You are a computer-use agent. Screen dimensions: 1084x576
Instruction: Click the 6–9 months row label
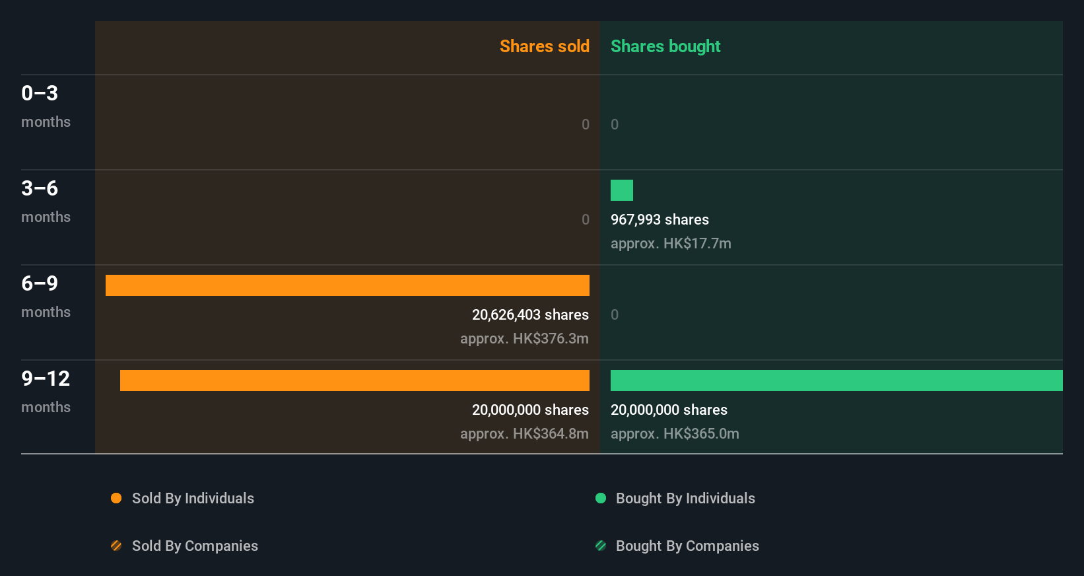click(x=46, y=296)
